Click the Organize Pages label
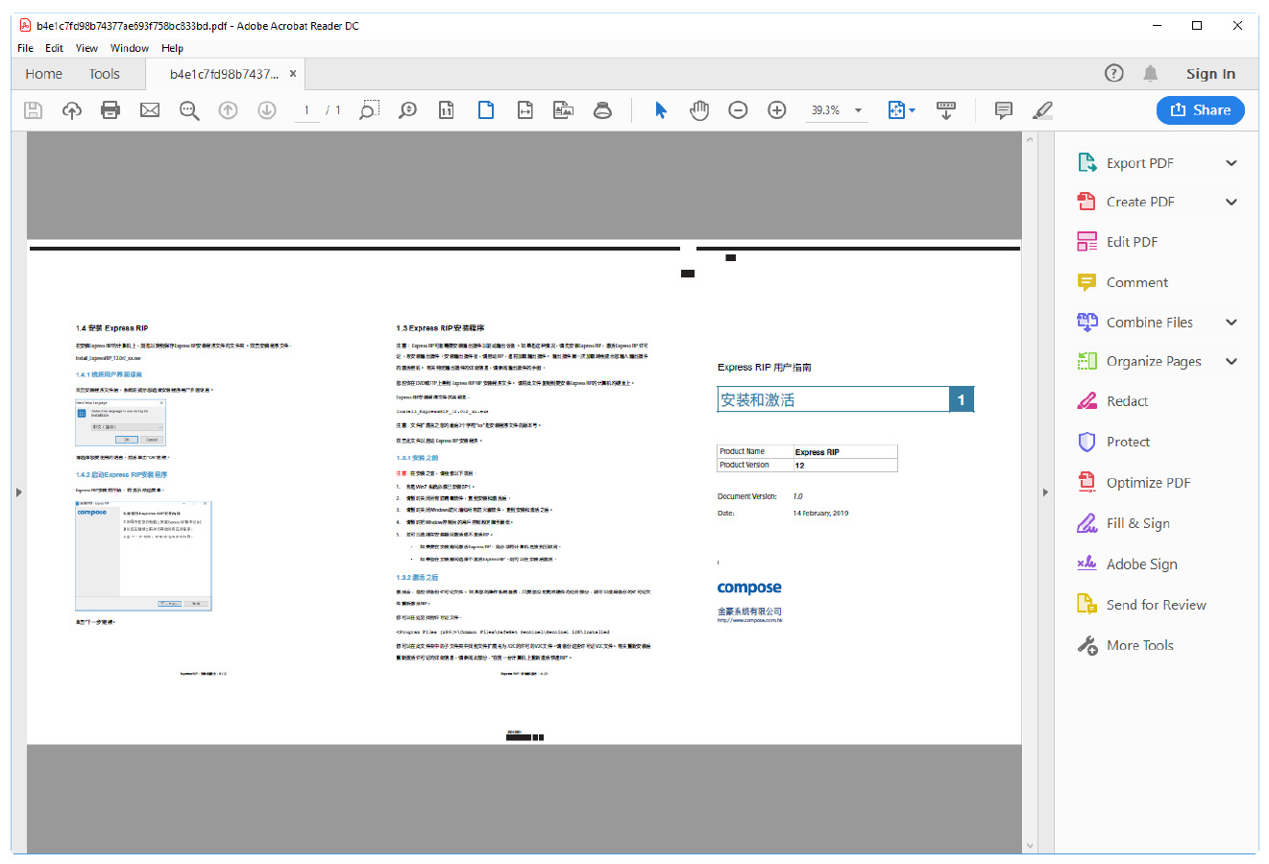Viewport: 1269px width, 864px height. pos(1154,361)
